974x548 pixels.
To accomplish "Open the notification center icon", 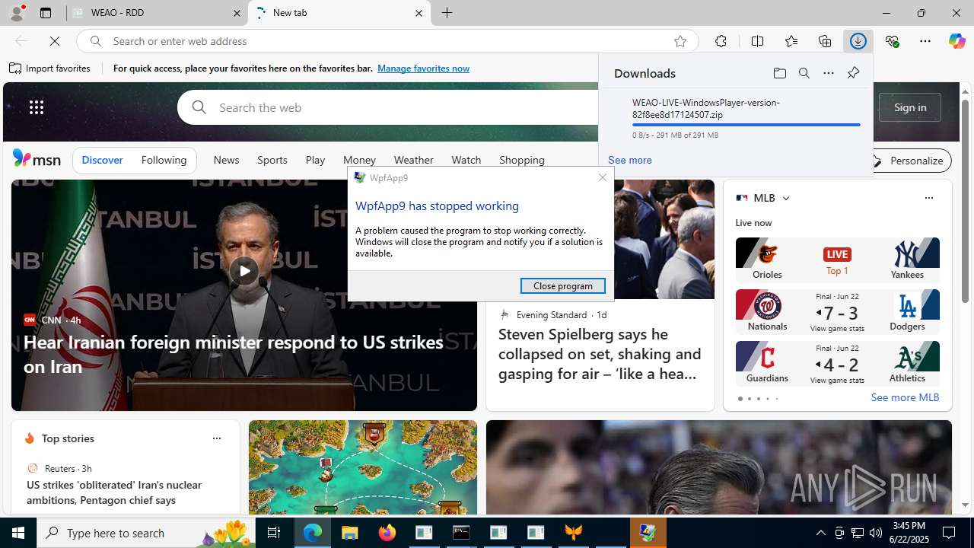I will [950, 533].
